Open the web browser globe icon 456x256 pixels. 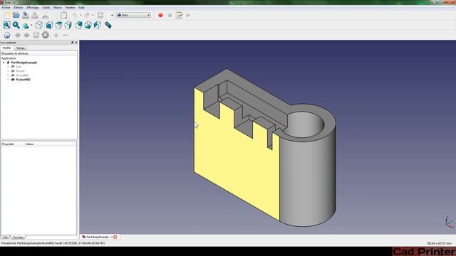tap(6, 35)
